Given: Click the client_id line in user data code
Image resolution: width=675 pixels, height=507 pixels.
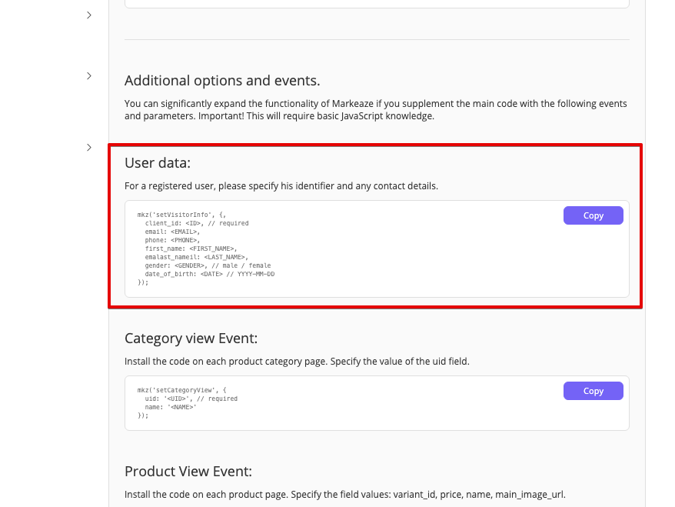Looking at the screenshot, I should pos(197,223).
